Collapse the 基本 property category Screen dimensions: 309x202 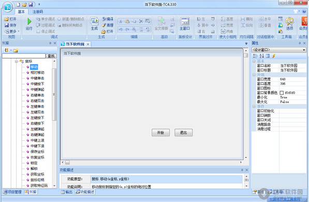point(254,61)
